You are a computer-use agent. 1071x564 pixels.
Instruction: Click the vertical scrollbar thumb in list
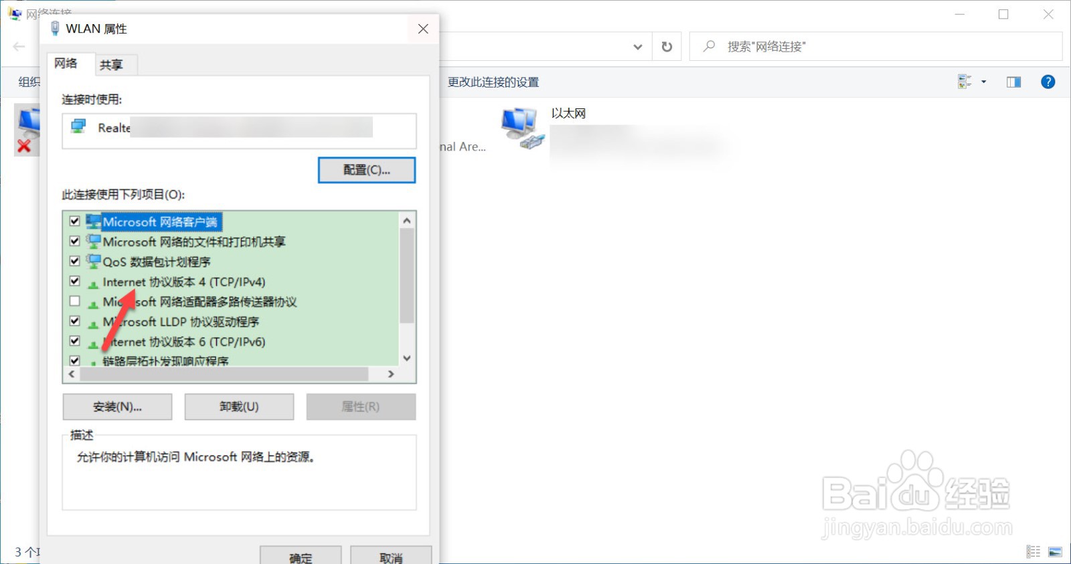[x=407, y=276]
